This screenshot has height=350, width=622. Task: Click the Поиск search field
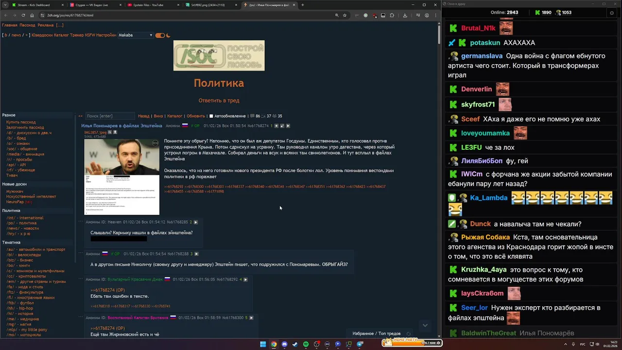coord(110,116)
